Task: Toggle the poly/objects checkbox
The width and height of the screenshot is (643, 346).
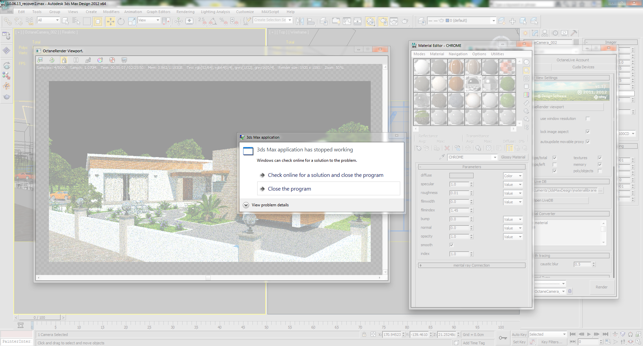Action: click(x=600, y=171)
